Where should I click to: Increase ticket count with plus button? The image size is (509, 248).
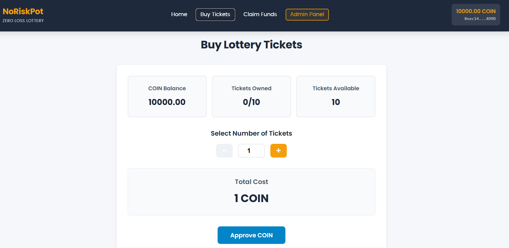click(278, 151)
